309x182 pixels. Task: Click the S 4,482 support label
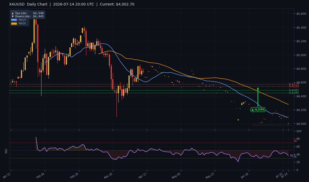tap(294, 90)
